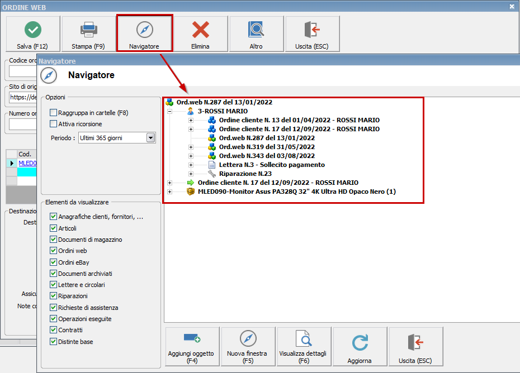
Task: Select root Ord.web N.287 del 13/01/2022
Action: pyautogui.click(x=225, y=102)
